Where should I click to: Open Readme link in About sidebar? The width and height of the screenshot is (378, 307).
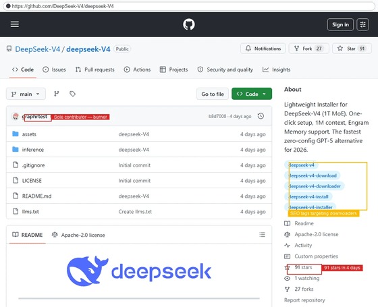point(299,223)
